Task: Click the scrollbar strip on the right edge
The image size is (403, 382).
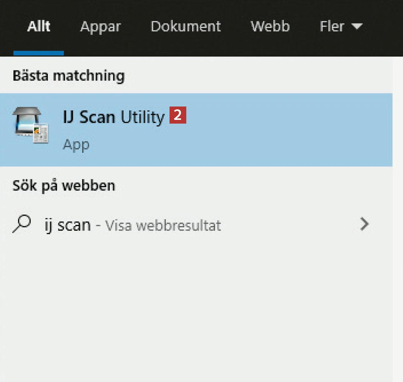Action: [x=397, y=217]
